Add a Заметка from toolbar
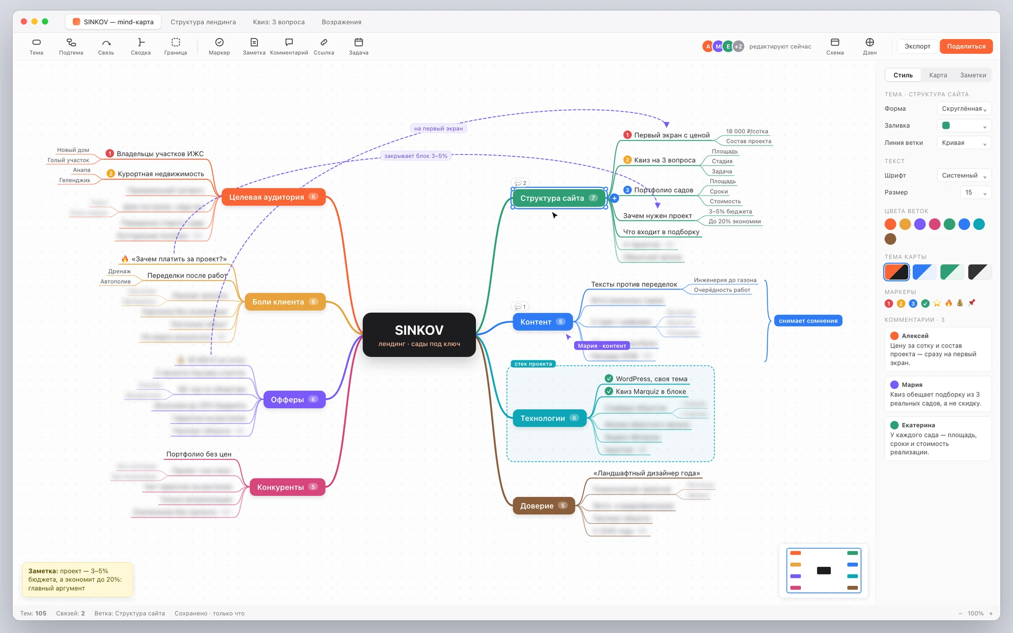Image resolution: width=1013 pixels, height=633 pixels. (x=254, y=46)
